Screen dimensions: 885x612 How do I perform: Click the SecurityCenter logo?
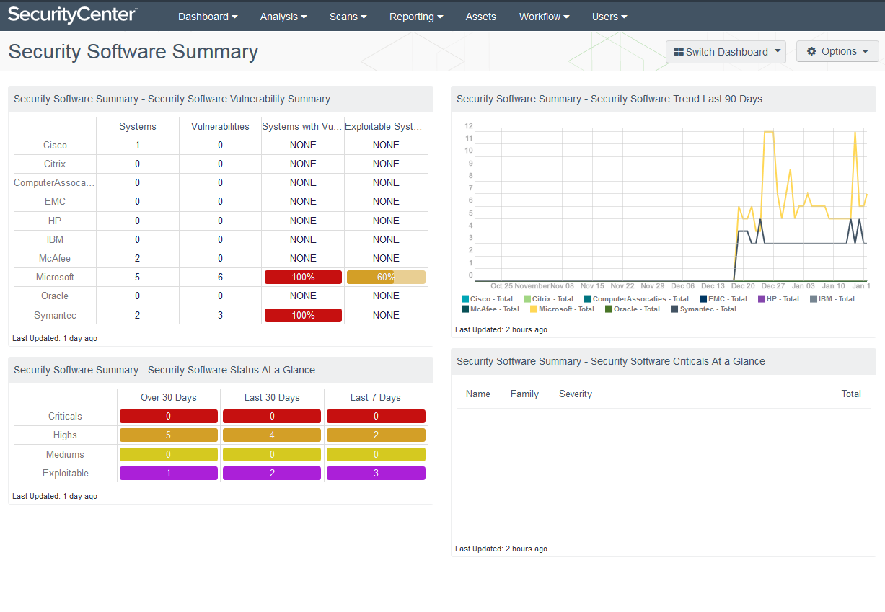pos(72,15)
